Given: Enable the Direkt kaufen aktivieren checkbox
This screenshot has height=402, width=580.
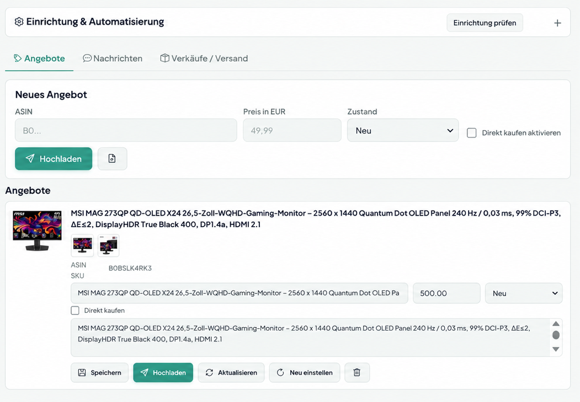Looking at the screenshot, I should (x=472, y=133).
